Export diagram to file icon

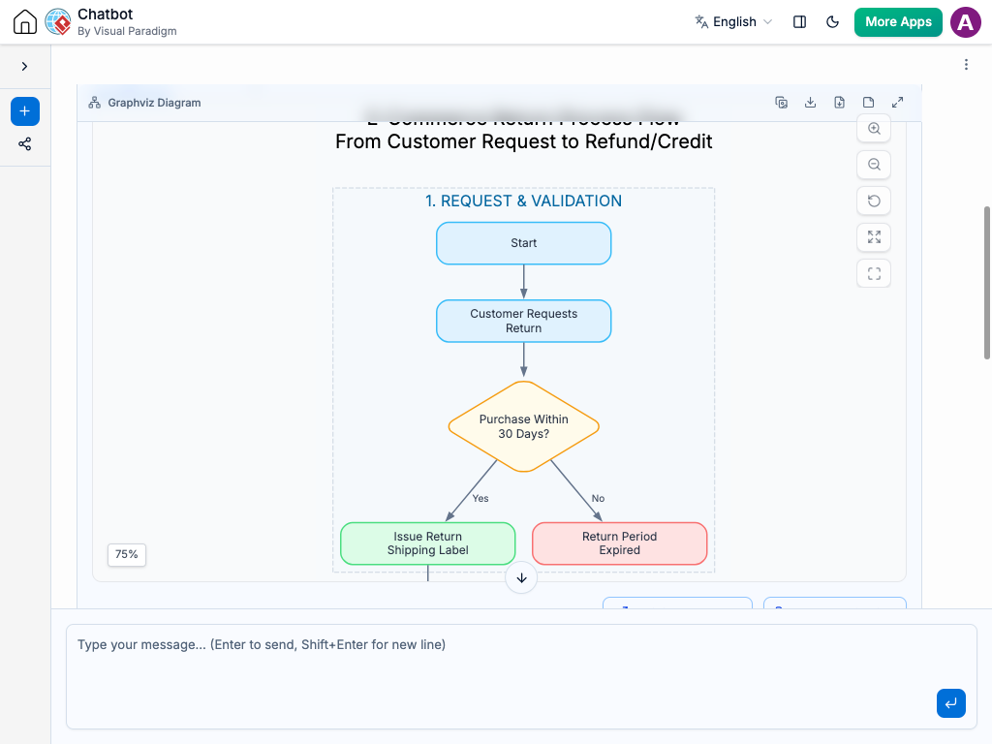pyautogui.click(x=840, y=103)
